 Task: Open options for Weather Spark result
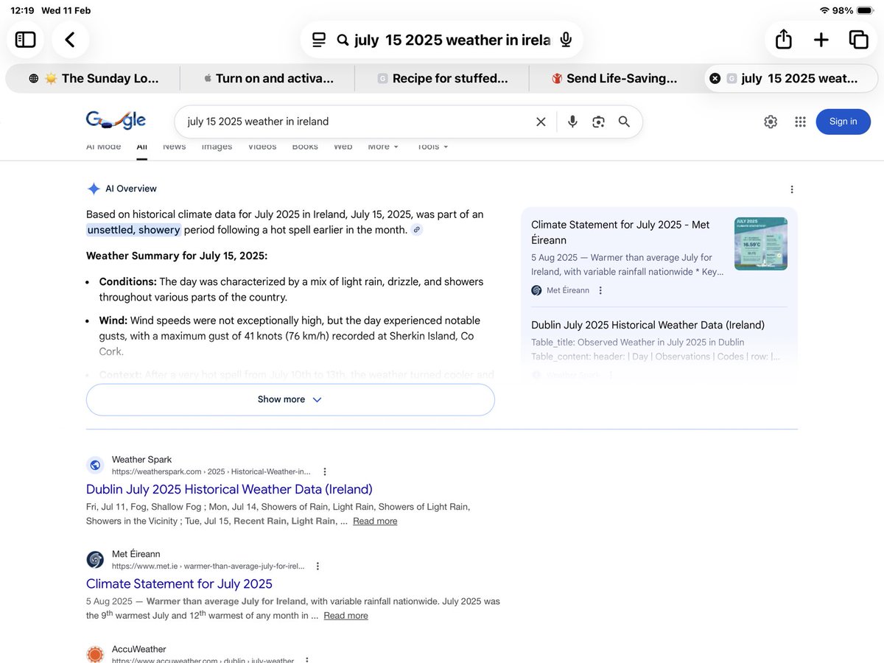[325, 471]
